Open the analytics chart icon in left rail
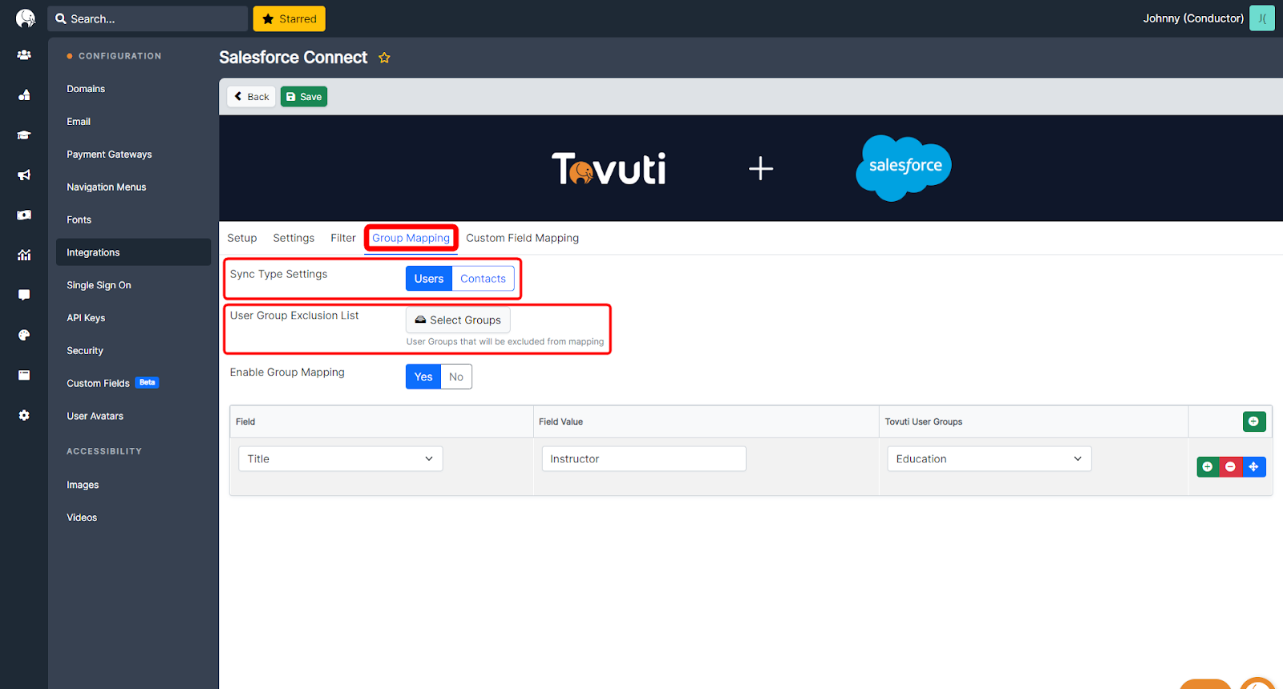The height and width of the screenshot is (689, 1283). point(24,255)
